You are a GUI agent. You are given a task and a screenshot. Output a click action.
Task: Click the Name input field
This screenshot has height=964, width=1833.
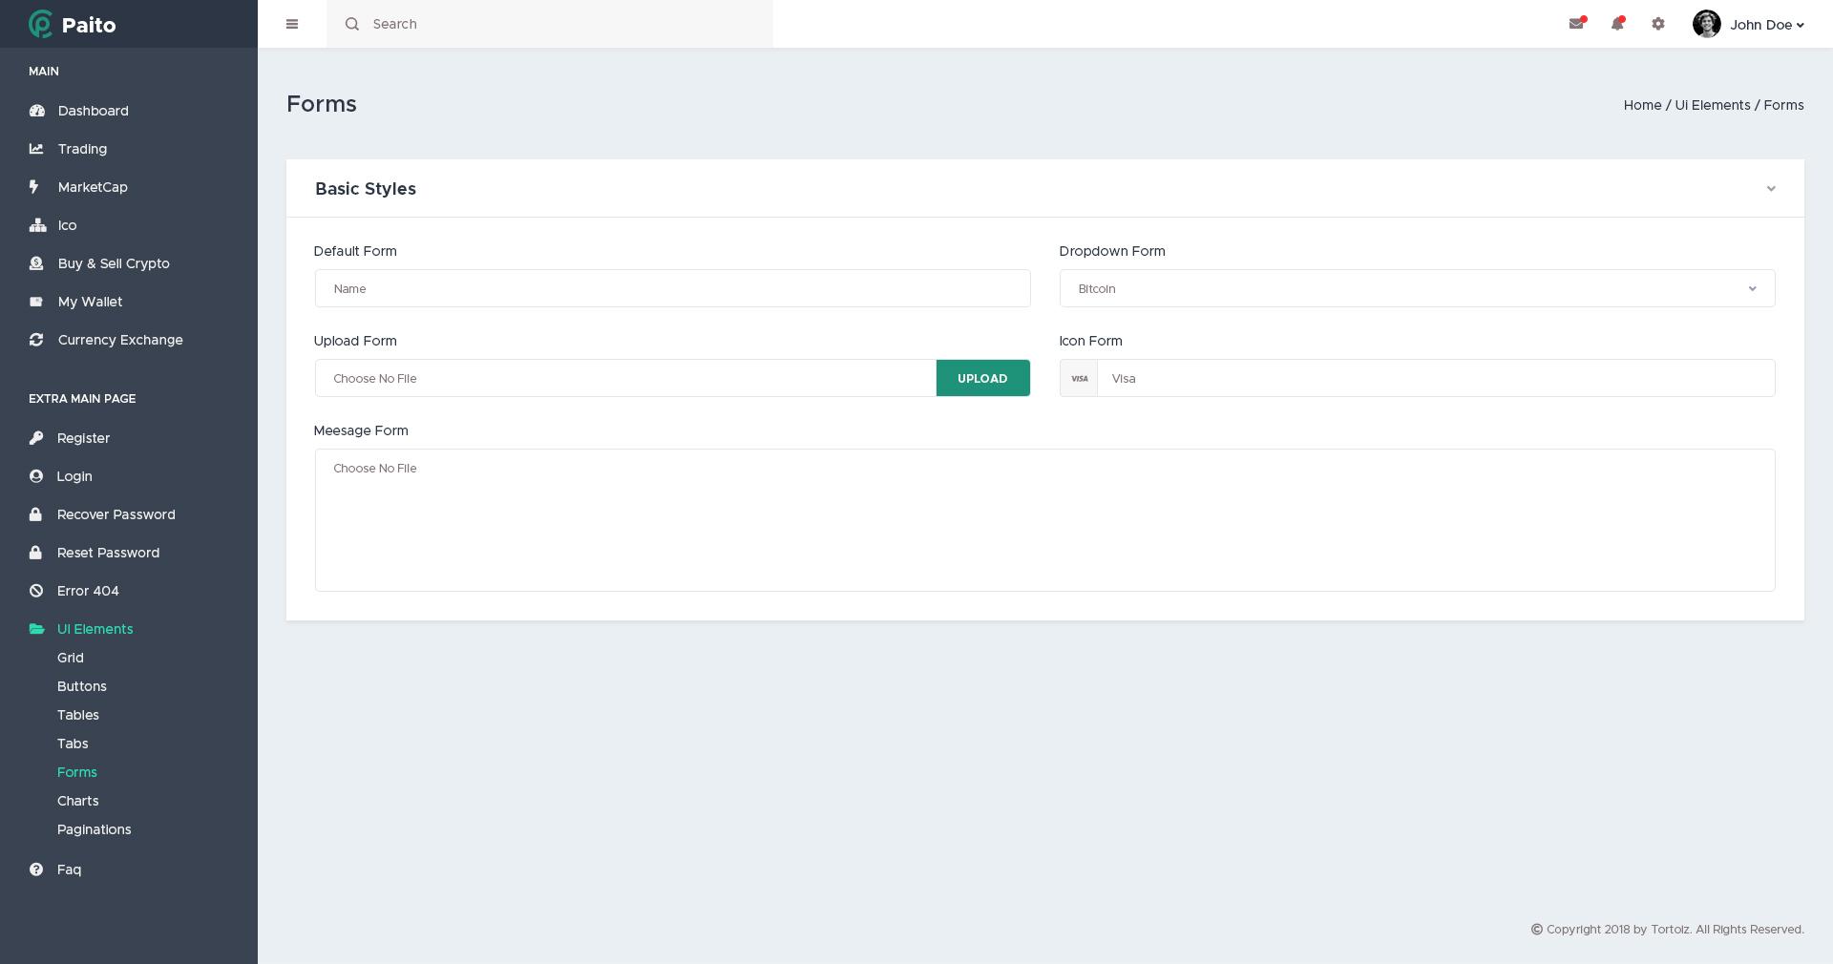pyautogui.click(x=672, y=288)
